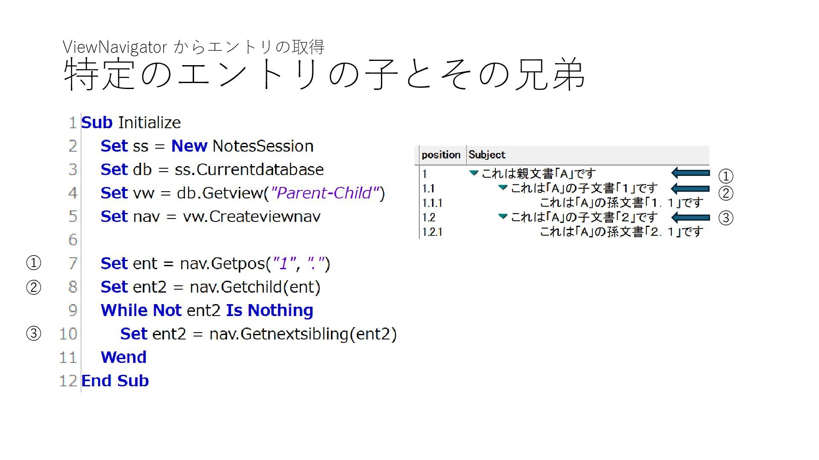The image size is (819, 460).
Task: Click circled 2 marker next to code line 8
Action: (34, 287)
